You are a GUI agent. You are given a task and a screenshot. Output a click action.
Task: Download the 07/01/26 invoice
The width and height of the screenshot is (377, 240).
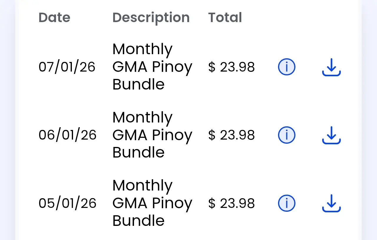pyautogui.click(x=331, y=67)
